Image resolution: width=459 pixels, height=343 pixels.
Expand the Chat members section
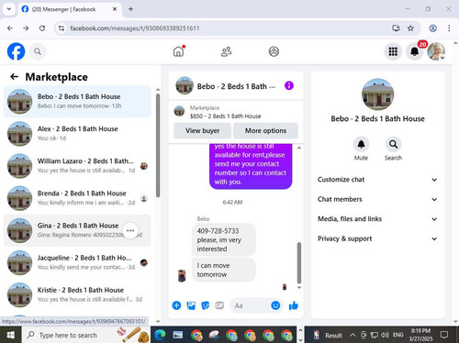377,199
